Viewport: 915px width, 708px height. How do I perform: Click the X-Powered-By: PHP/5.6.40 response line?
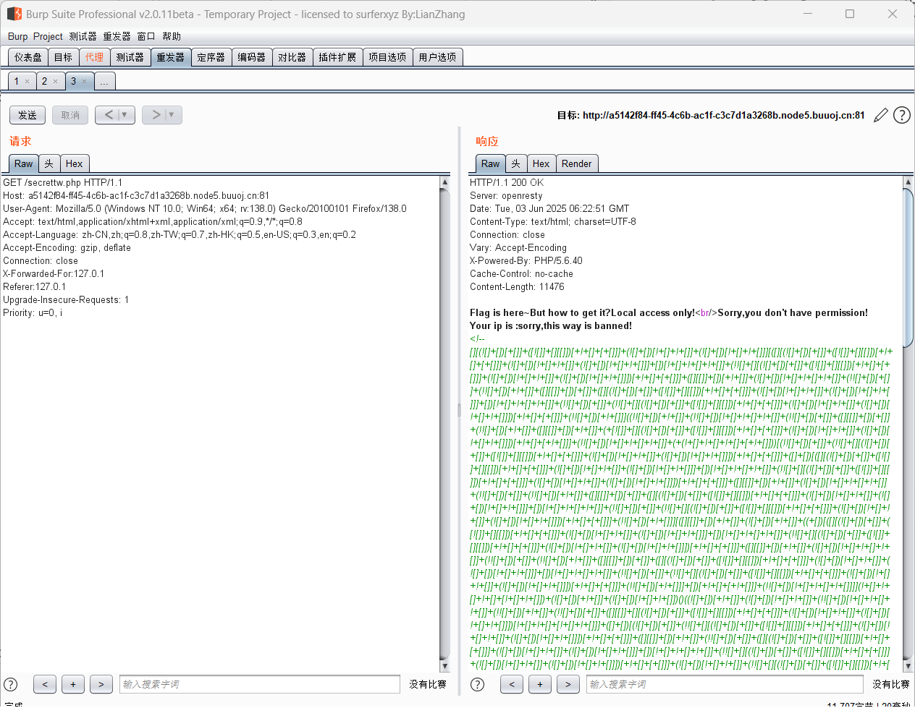pyautogui.click(x=526, y=261)
